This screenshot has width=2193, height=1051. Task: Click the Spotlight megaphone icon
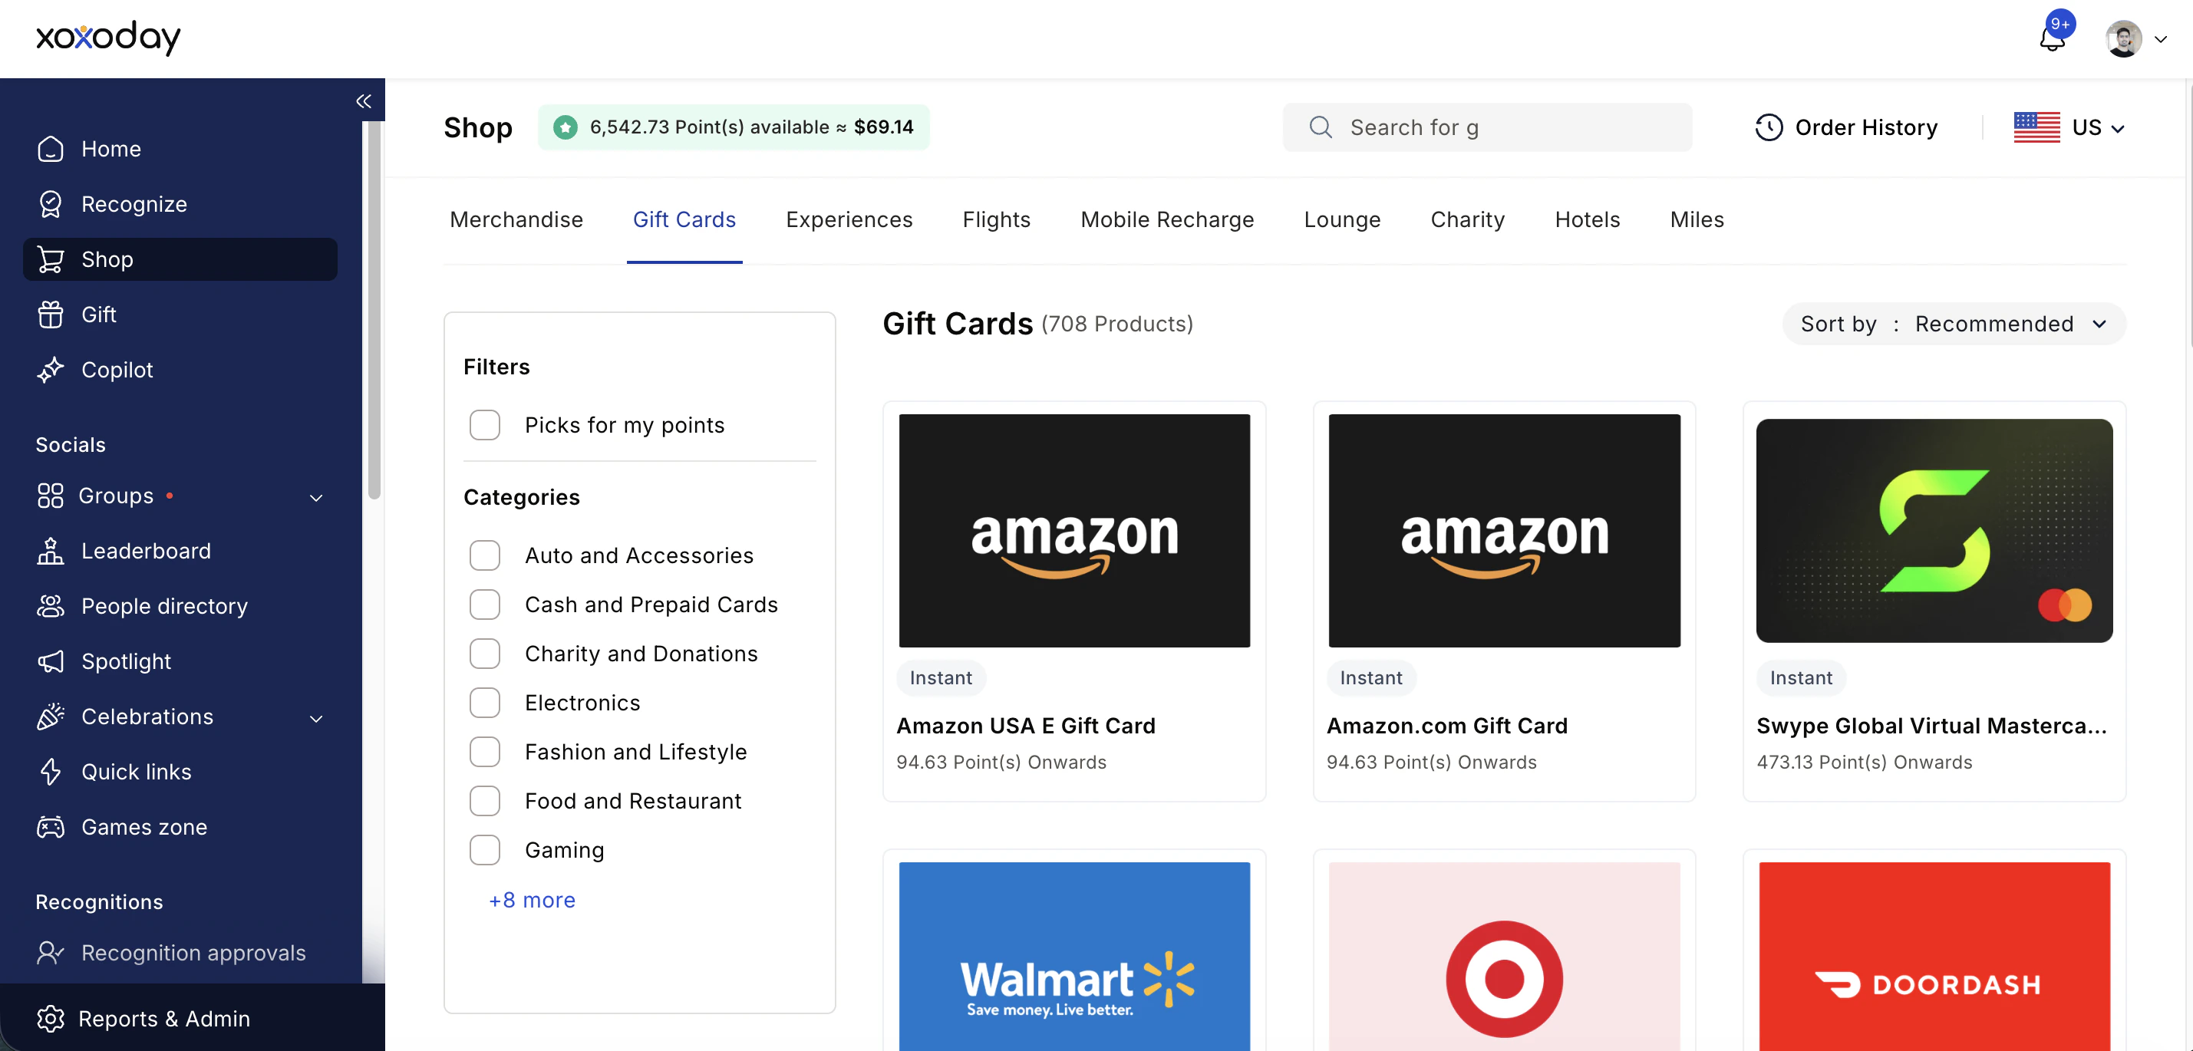50,662
